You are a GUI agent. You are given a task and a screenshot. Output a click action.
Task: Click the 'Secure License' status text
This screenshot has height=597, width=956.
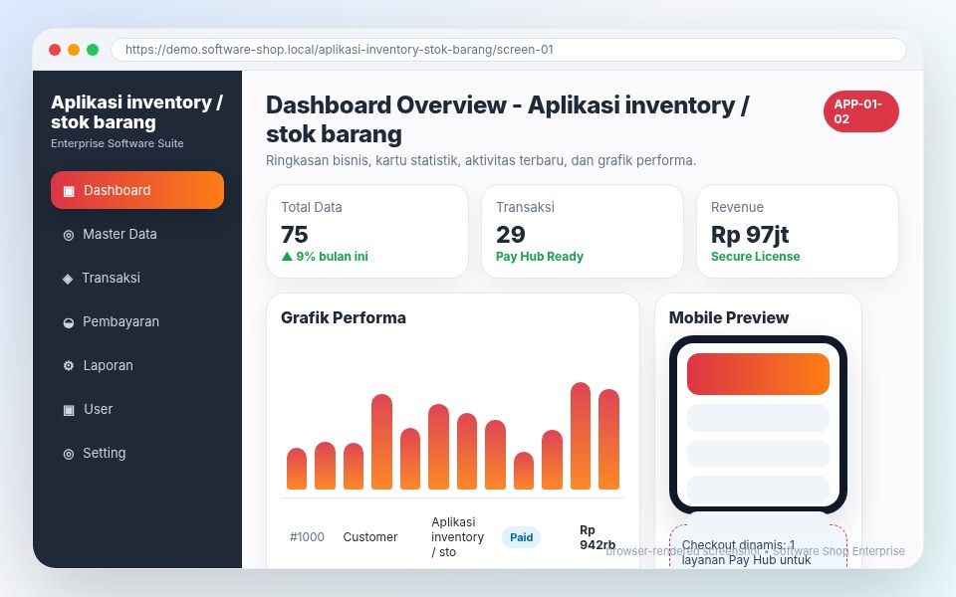tap(756, 257)
